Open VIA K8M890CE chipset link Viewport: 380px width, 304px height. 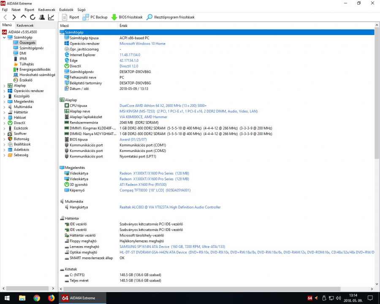pos(143,117)
